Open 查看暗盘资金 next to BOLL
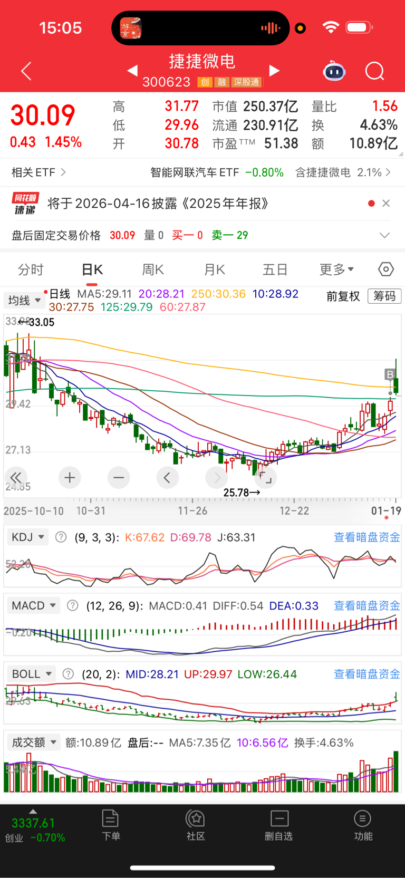The width and height of the screenshot is (405, 878). tap(367, 674)
